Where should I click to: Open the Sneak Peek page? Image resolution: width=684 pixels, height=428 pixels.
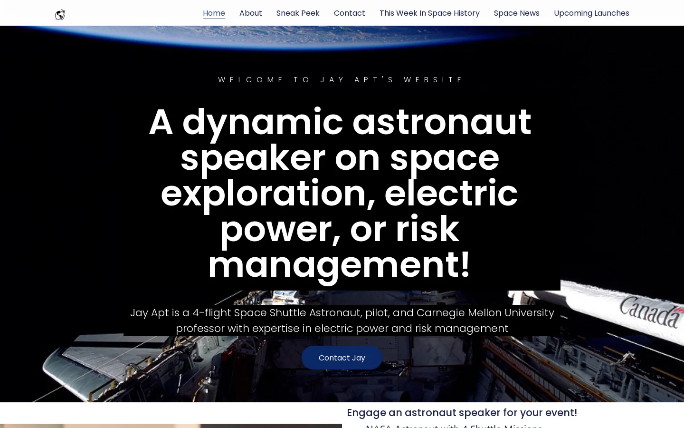[x=298, y=13]
